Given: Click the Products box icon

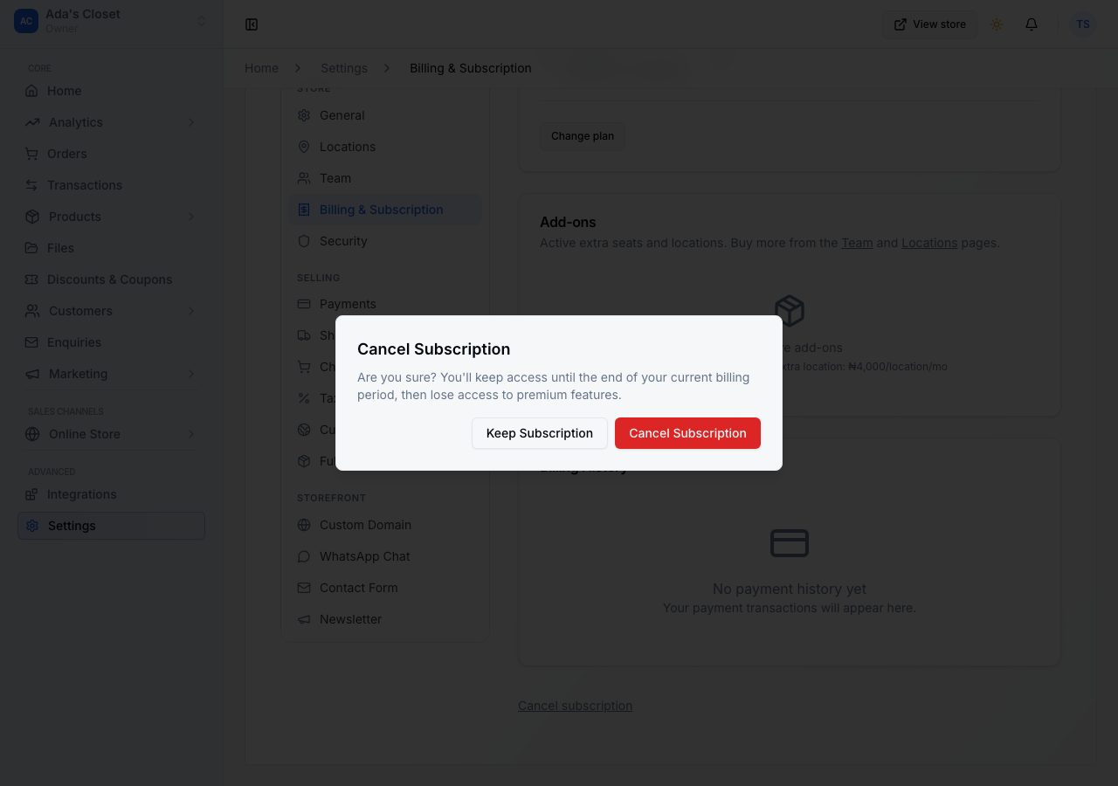Looking at the screenshot, I should pos(32,217).
